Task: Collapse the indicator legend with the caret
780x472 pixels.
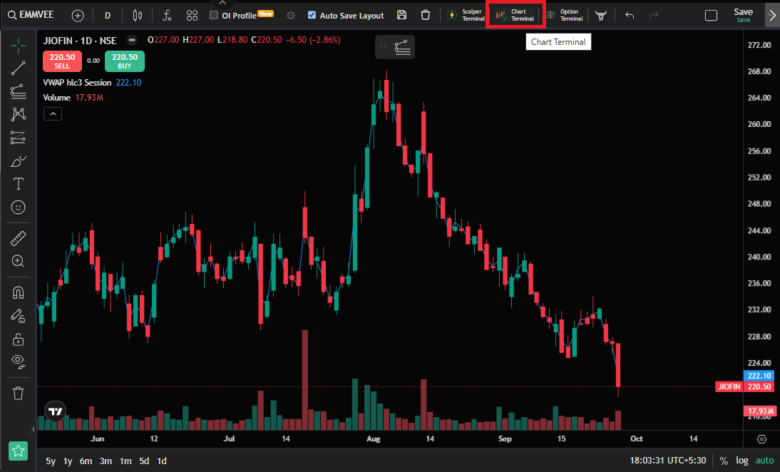Action: pyautogui.click(x=53, y=114)
